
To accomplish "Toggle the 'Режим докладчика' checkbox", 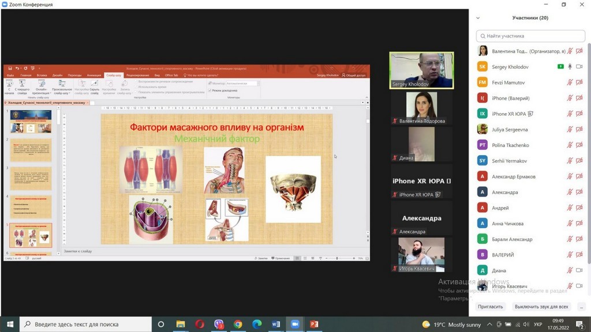I will [x=210, y=90].
